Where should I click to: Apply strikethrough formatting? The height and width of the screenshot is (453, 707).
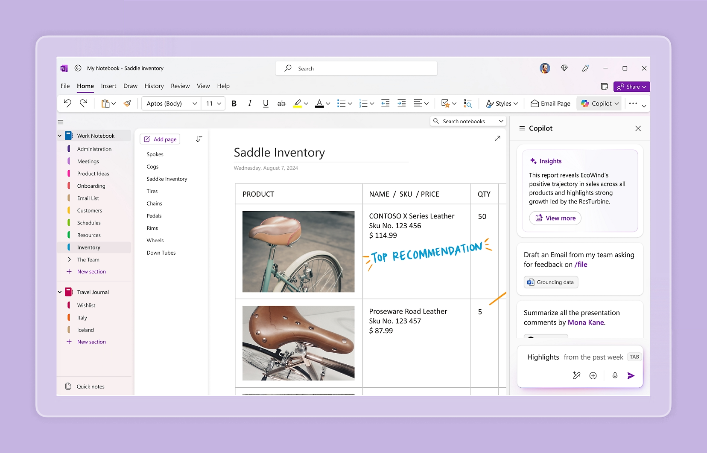[x=281, y=103]
